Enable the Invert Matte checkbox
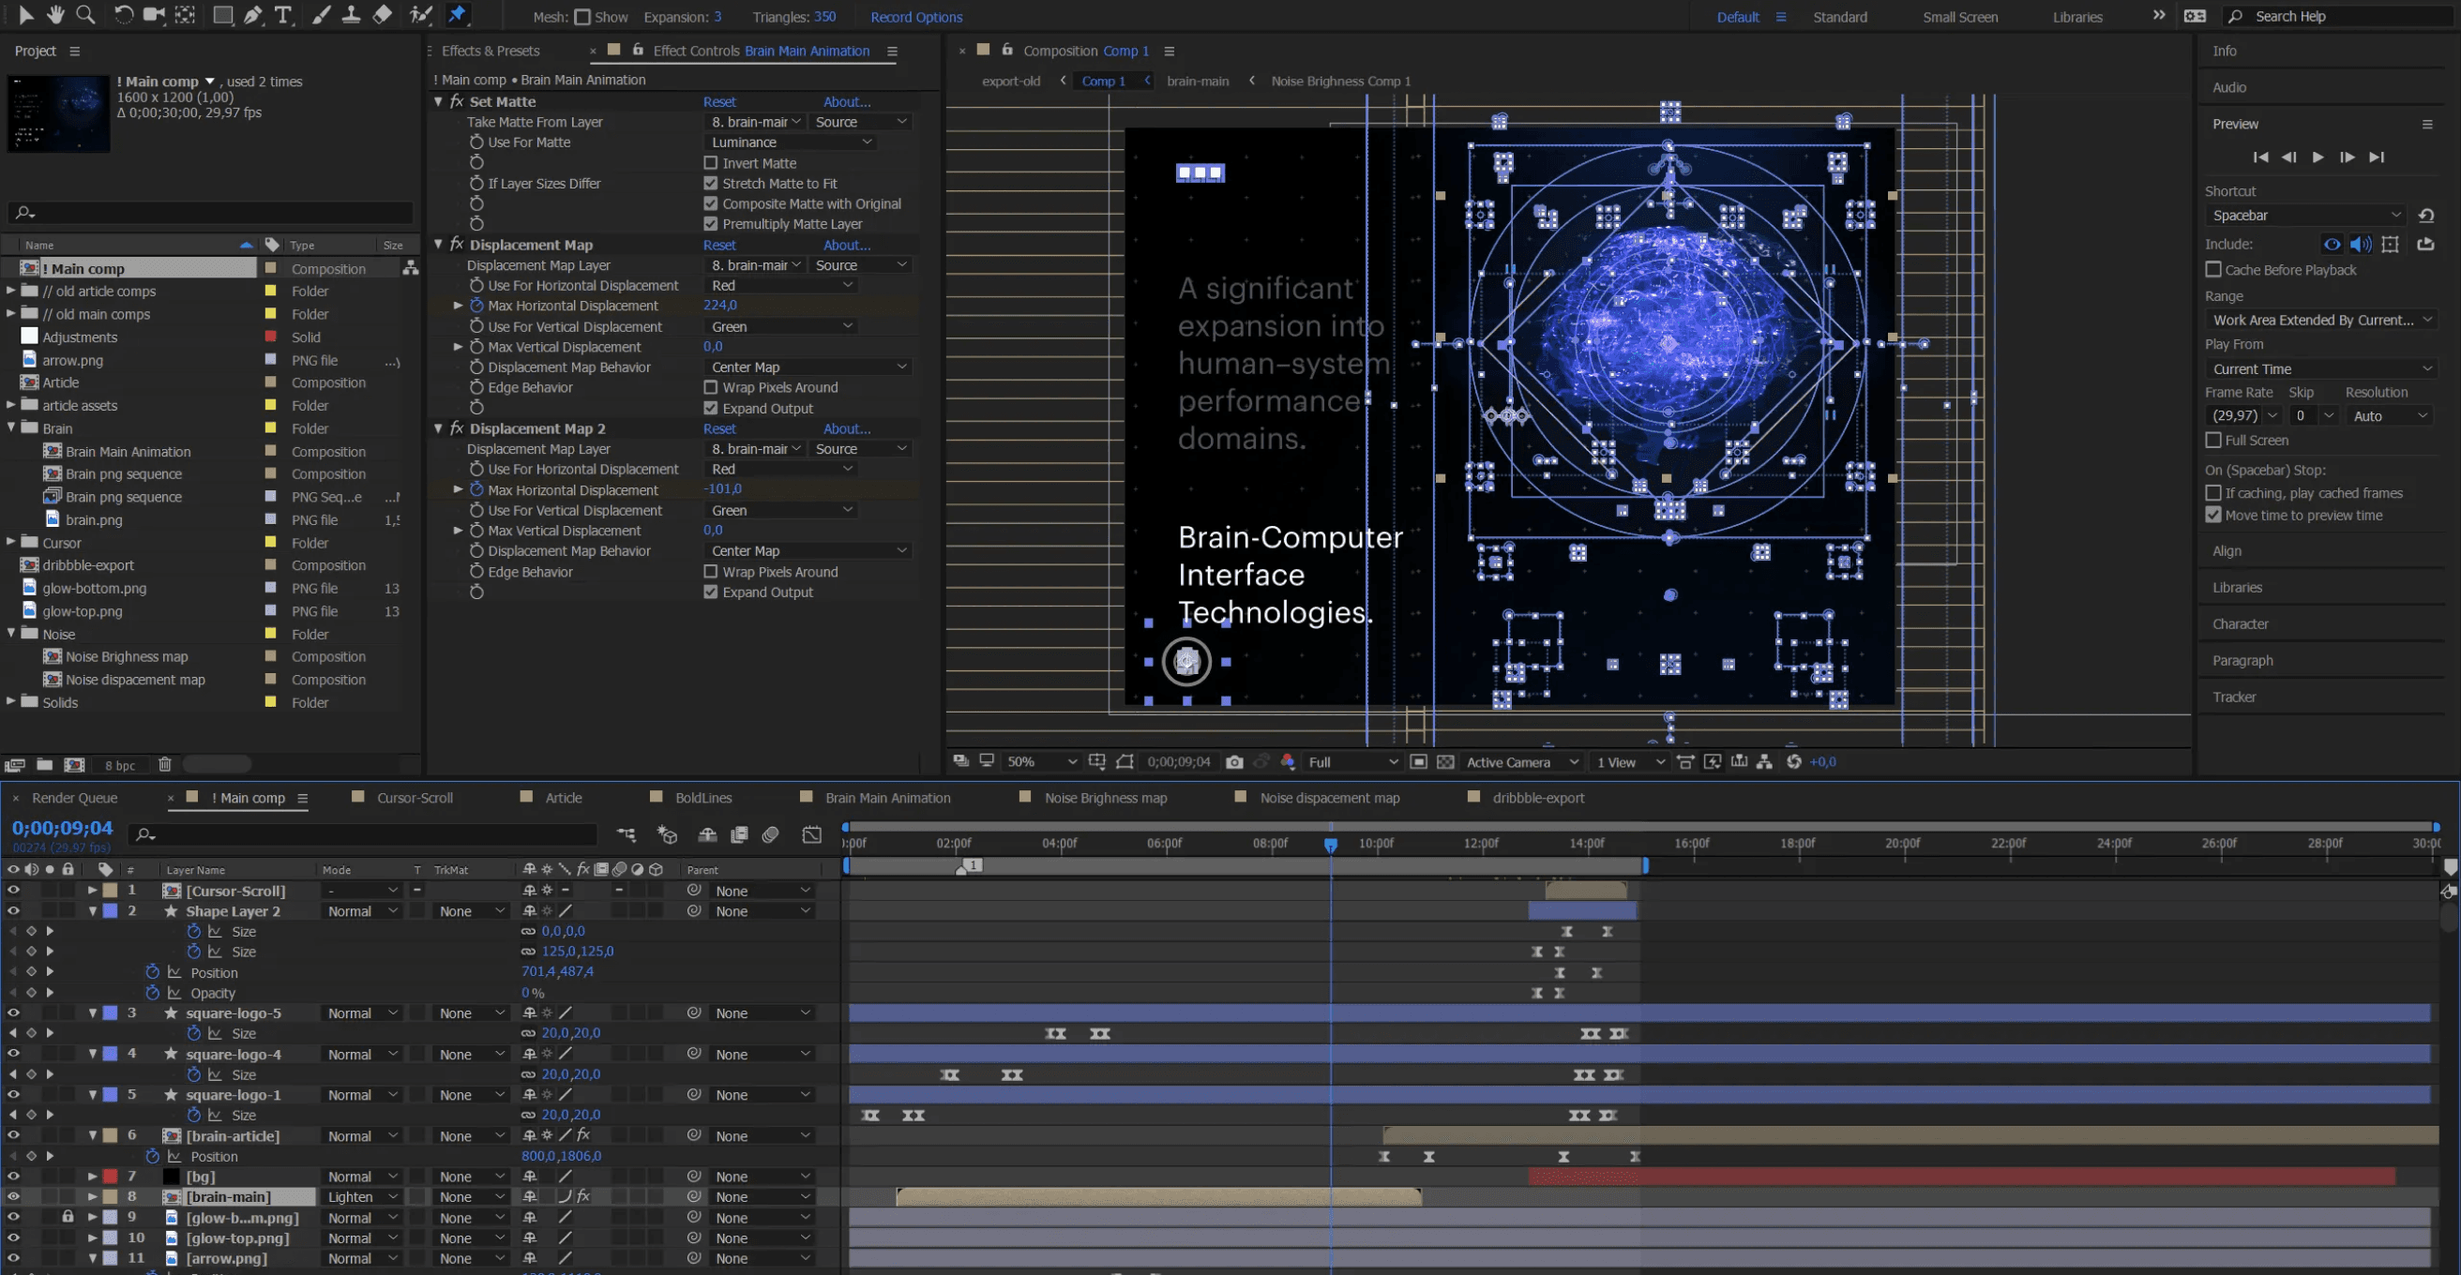 click(711, 163)
